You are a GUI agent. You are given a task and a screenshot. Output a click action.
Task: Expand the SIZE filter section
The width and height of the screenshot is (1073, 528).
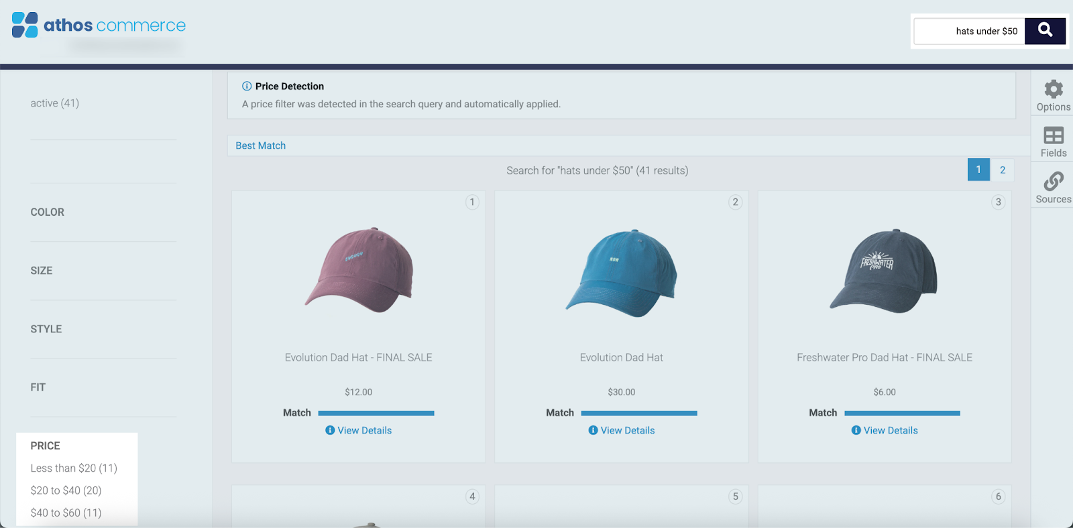coord(42,271)
